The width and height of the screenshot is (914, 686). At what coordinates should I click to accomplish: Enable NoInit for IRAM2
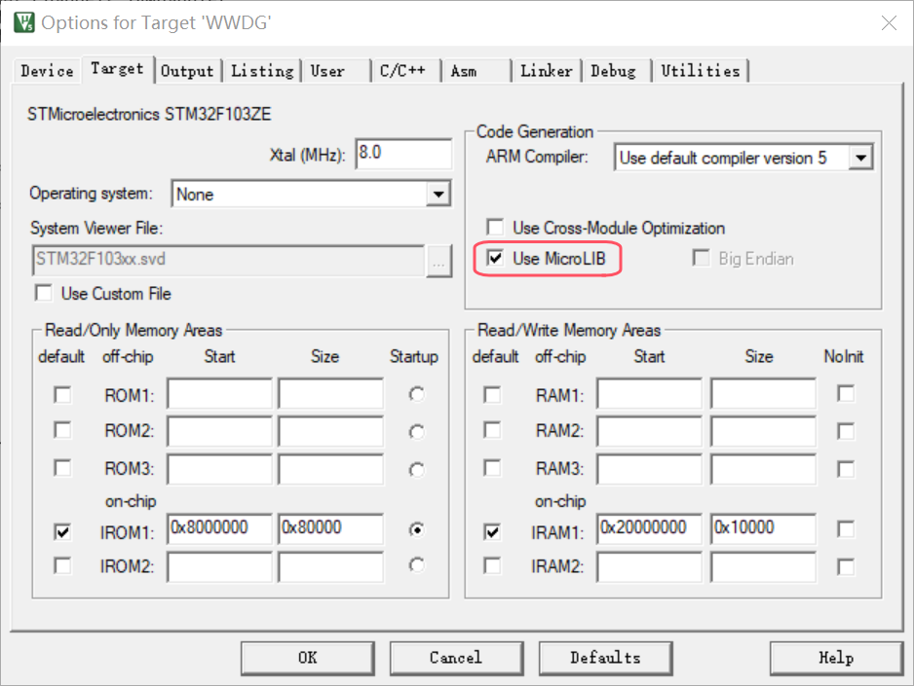[846, 566]
